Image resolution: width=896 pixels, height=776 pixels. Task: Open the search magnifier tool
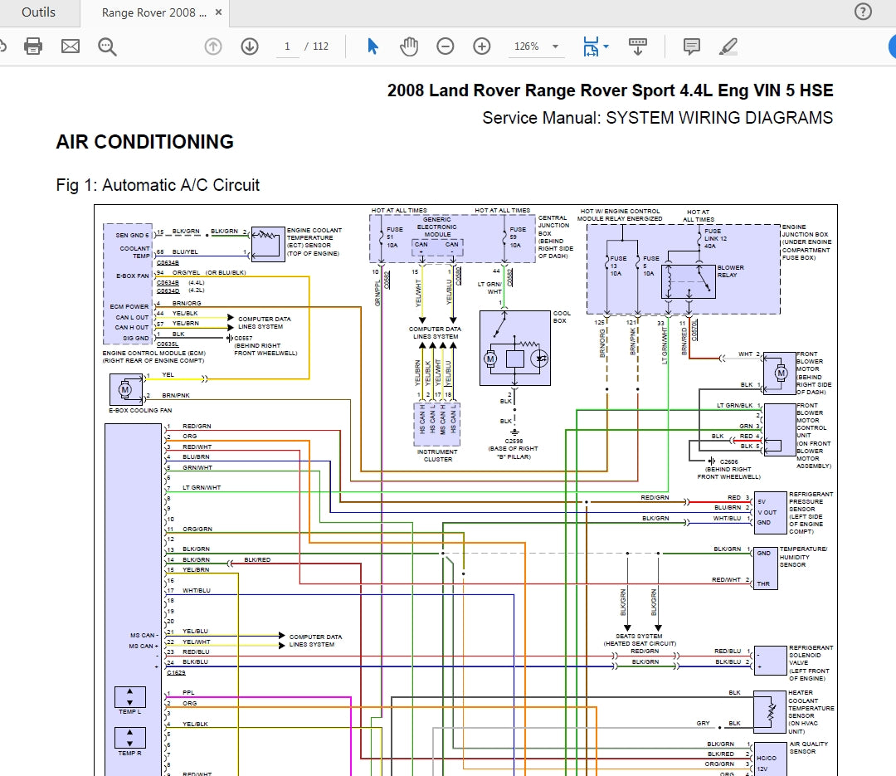107,46
